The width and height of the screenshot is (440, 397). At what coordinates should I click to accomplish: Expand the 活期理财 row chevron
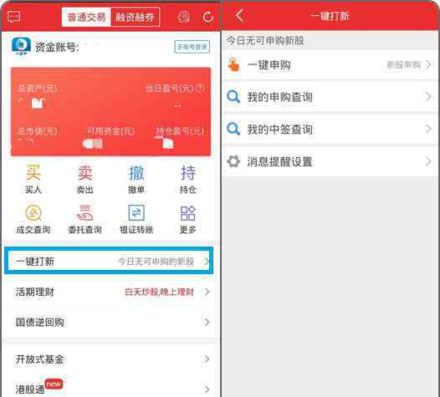point(207,292)
